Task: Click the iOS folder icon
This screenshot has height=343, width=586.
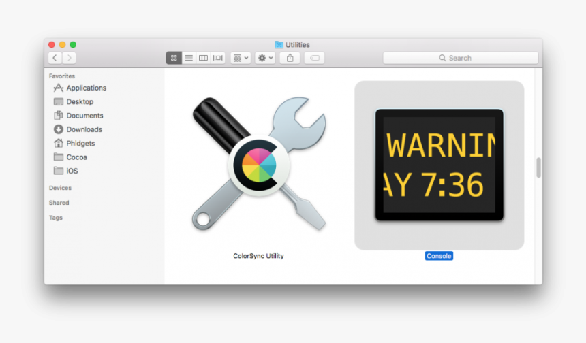Action: point(59,171)
